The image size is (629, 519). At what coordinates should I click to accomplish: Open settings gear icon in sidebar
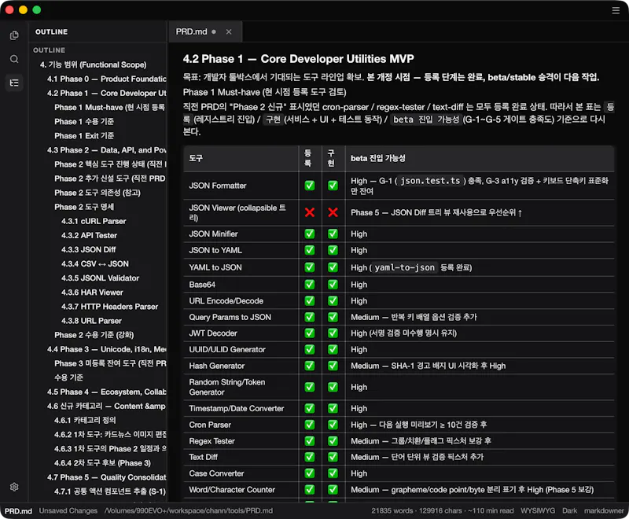tap(14, 487)
